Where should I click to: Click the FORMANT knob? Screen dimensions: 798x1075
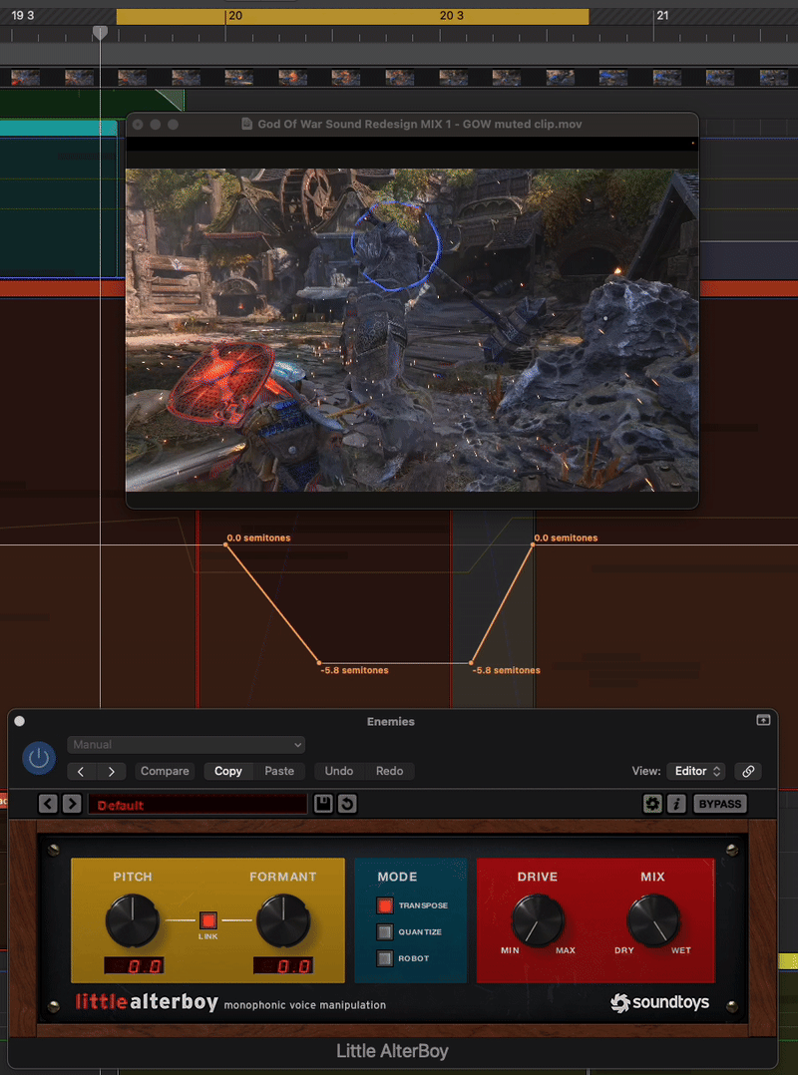click(x=283, y=920)
